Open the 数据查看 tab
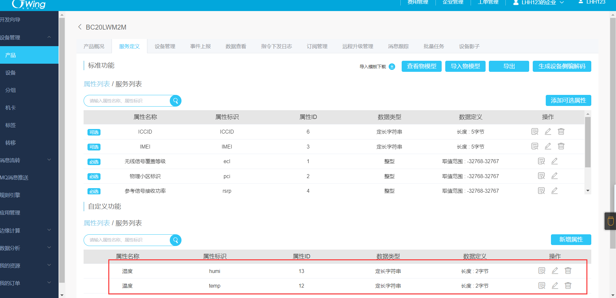Image resolution: width=616 pixels, height=298 pixels. [x=236, y=46]
